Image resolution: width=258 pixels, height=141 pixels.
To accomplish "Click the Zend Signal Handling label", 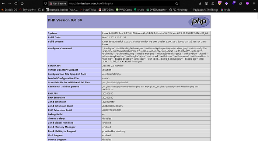I will tap(60, 123).
